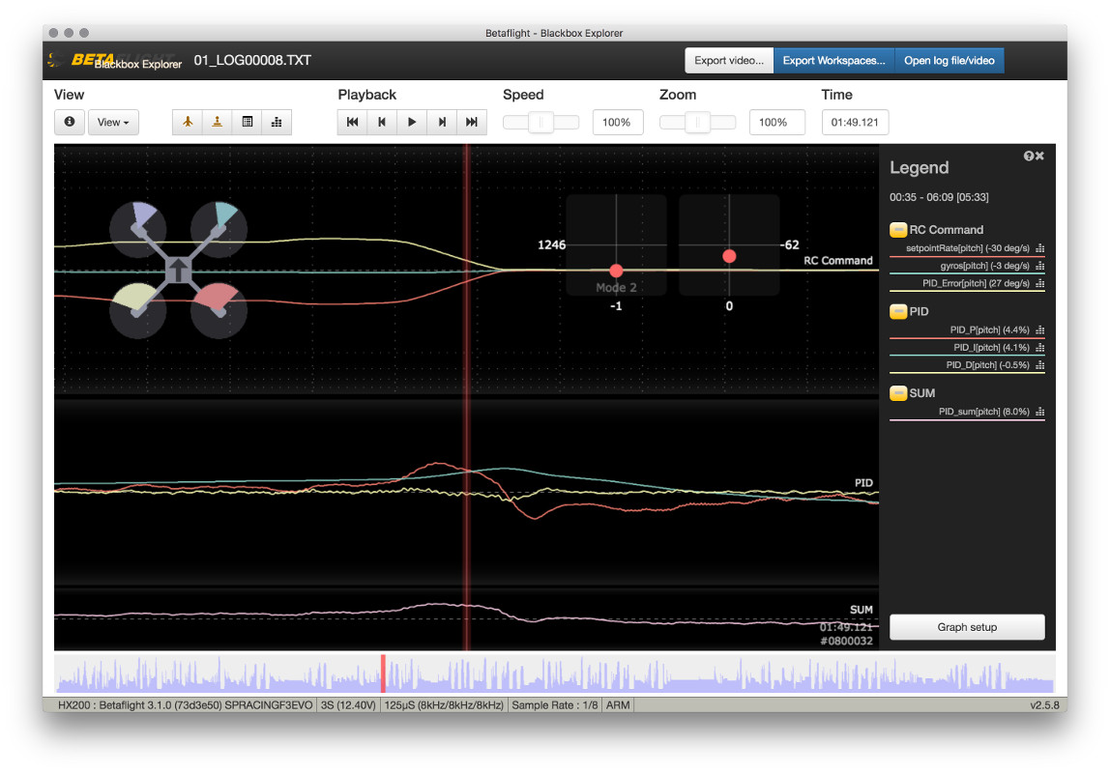Open analyser icon next to gyros[pitch]
Screen dimensions: 1110x773
coord(1040,266)
